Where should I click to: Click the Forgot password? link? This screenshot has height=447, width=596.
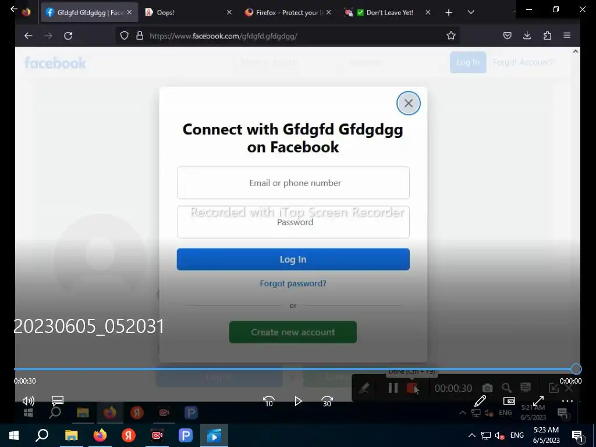[293, 283]
